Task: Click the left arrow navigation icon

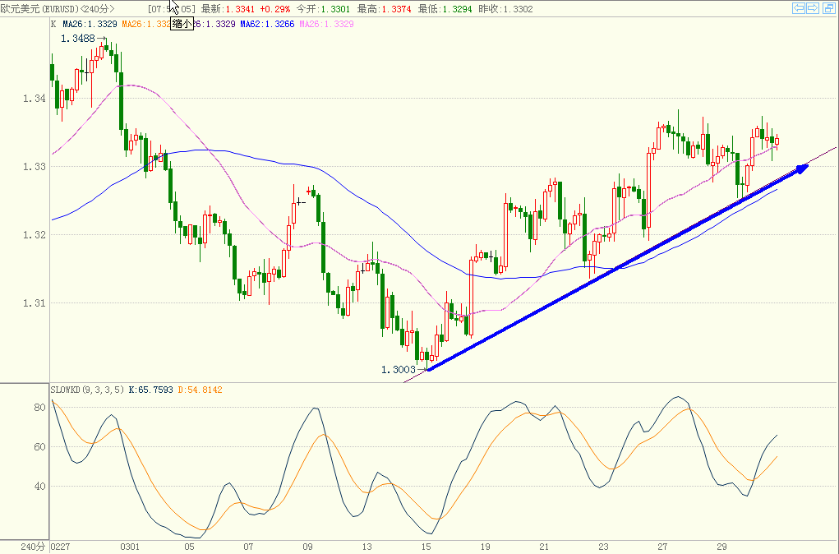Action: click(799, 7)
